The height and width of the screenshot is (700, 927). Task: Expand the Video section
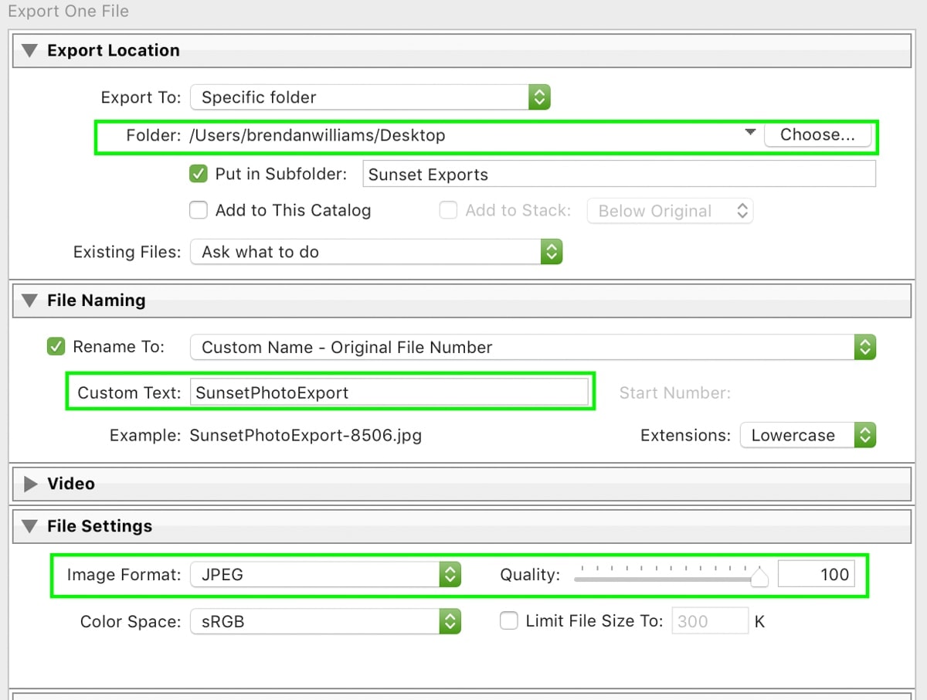click(x=30, y=484)
